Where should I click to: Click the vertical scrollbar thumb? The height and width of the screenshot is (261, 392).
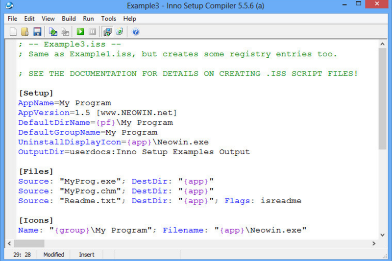point(382,98)
